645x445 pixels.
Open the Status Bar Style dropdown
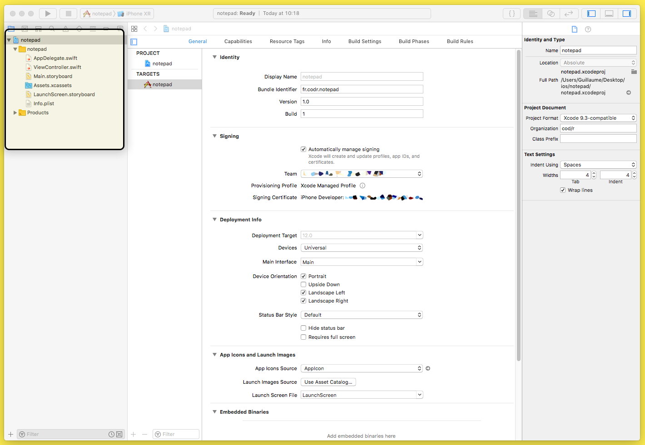click(x=362, y=315)
